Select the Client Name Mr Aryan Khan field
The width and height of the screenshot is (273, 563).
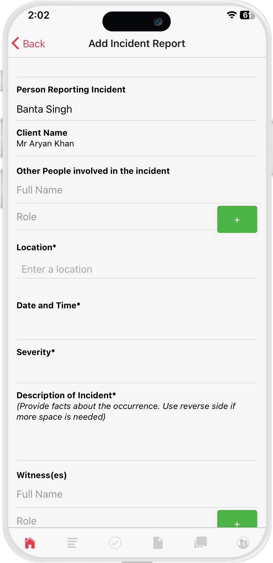click(137, 138)
